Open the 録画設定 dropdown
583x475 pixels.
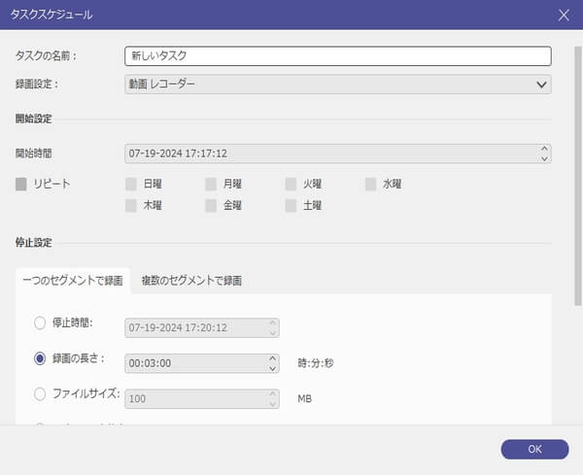[337, 85]
